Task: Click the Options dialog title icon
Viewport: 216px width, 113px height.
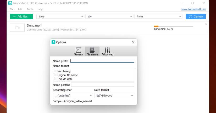Action: coord(53,42)
